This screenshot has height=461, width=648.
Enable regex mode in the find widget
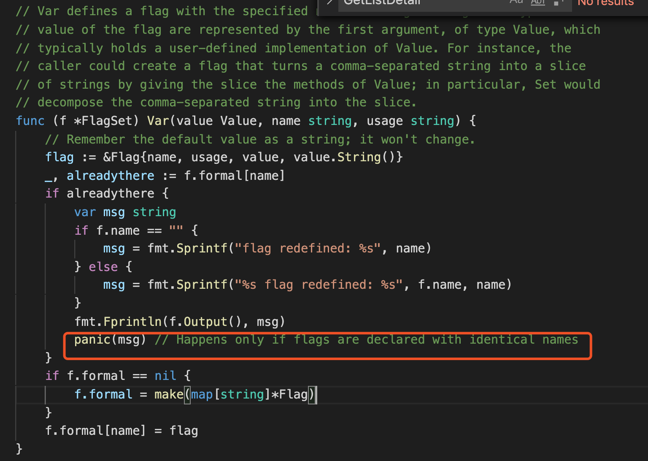coord(557,3)
